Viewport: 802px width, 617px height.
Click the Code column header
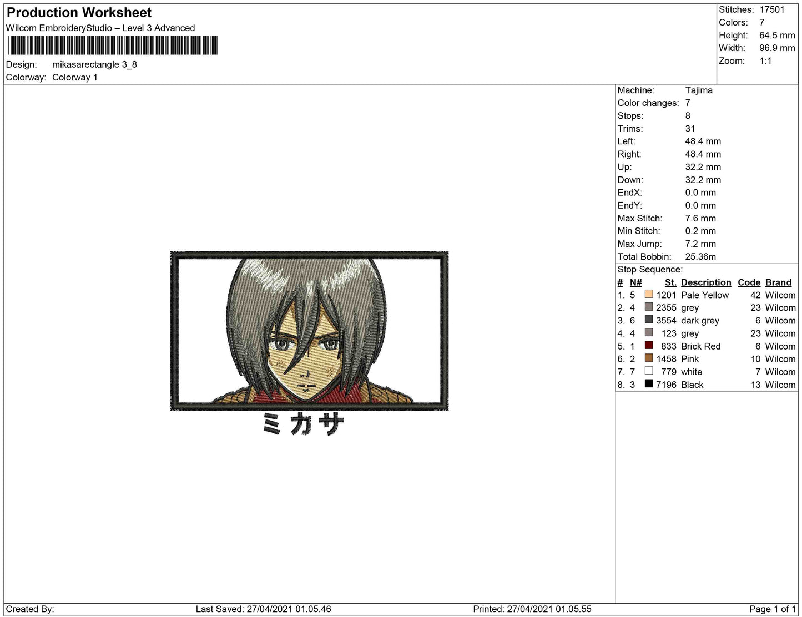coord(749,282)
